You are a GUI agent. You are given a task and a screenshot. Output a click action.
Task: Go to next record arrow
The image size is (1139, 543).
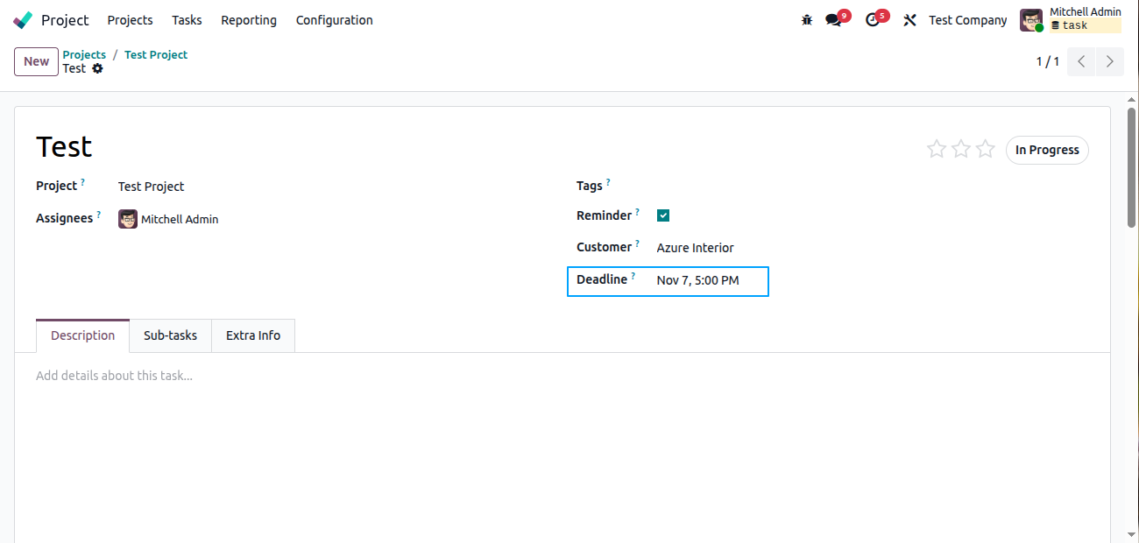click(1109, 61)
